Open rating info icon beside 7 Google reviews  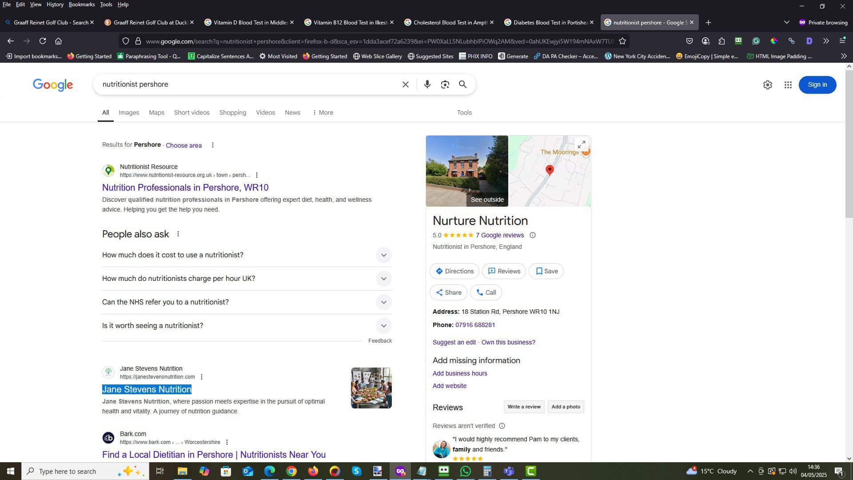tap(533, 235)
